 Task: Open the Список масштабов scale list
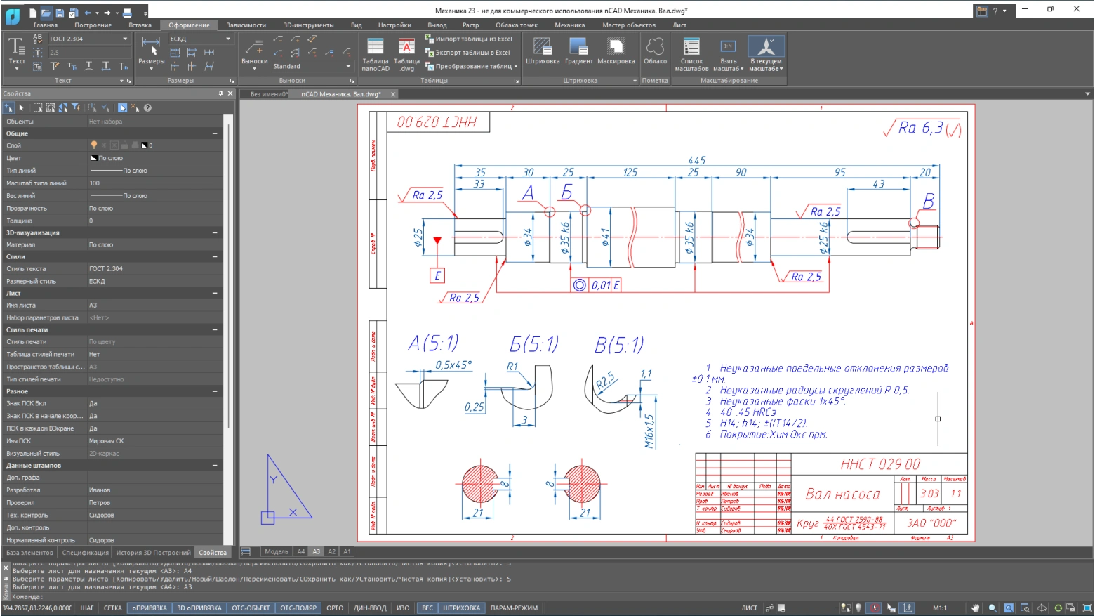[x=691, y=48]
